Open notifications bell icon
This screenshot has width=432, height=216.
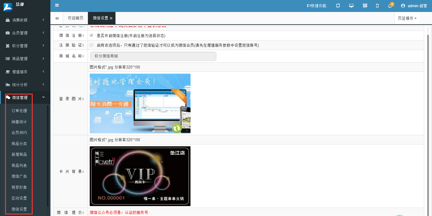(390, 6)
